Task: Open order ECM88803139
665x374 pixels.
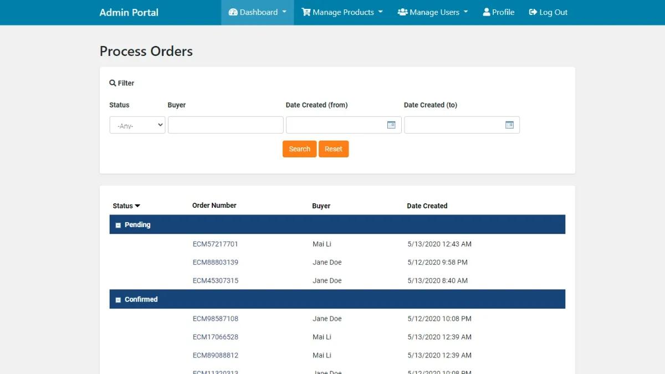Action: 215,262
